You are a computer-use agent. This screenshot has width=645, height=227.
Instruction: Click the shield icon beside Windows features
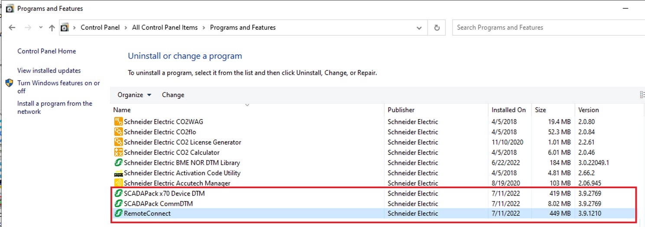click(9, 83)
